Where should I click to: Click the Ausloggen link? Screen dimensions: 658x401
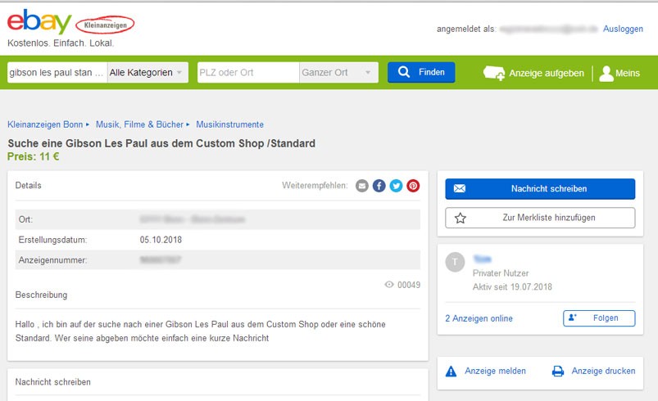(623, 29)
